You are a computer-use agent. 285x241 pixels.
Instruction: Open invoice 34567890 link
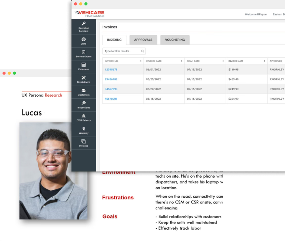point(111,89)
